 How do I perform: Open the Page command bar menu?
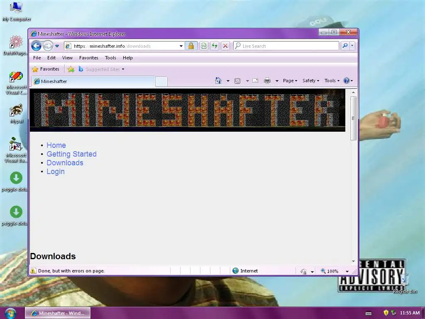coord(290,81)
